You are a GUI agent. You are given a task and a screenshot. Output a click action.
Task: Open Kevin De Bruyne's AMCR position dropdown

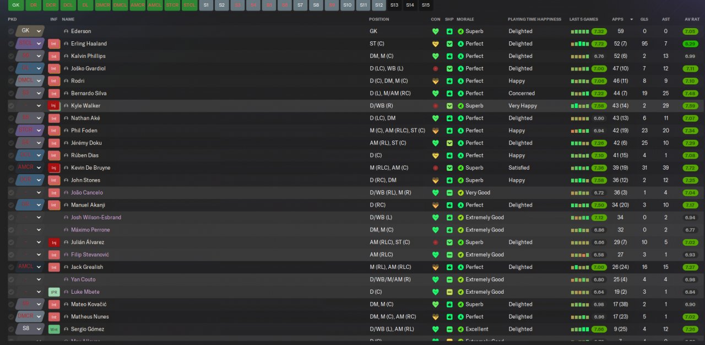click(30, 168)
